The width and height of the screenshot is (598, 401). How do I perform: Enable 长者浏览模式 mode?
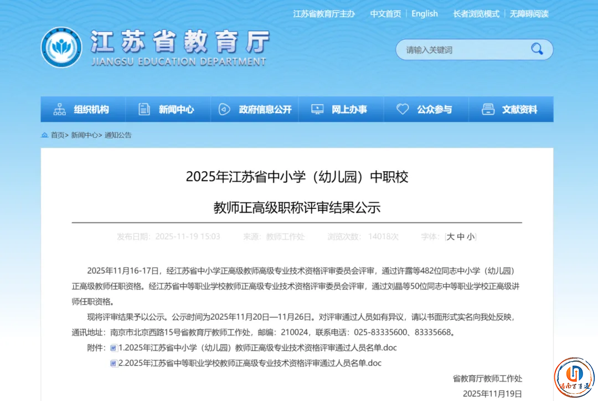pos(476,14)
